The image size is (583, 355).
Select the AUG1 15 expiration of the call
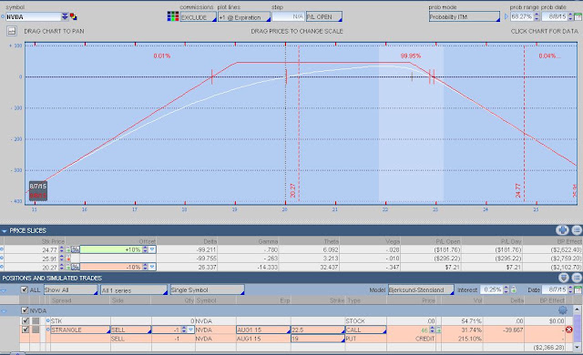(263, 330)
